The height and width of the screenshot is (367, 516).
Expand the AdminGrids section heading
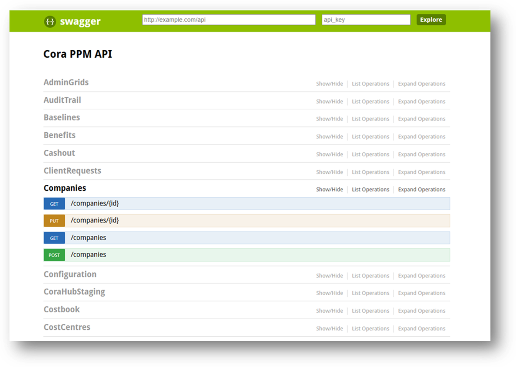66,82
